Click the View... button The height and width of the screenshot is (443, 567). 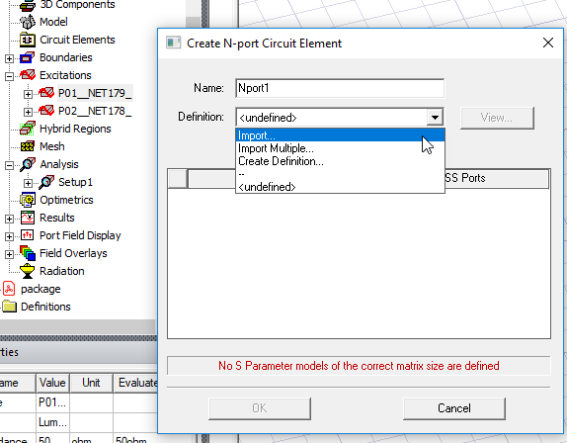pyautogui.click(x=497, y=118)
